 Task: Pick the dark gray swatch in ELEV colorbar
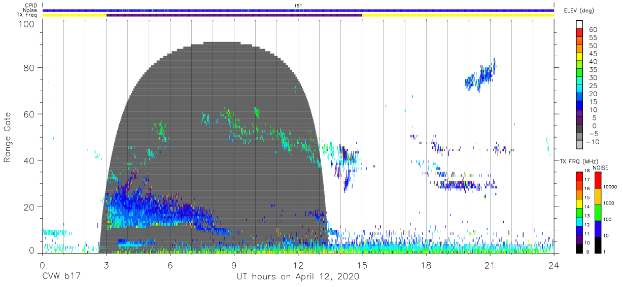click(579, 129)
